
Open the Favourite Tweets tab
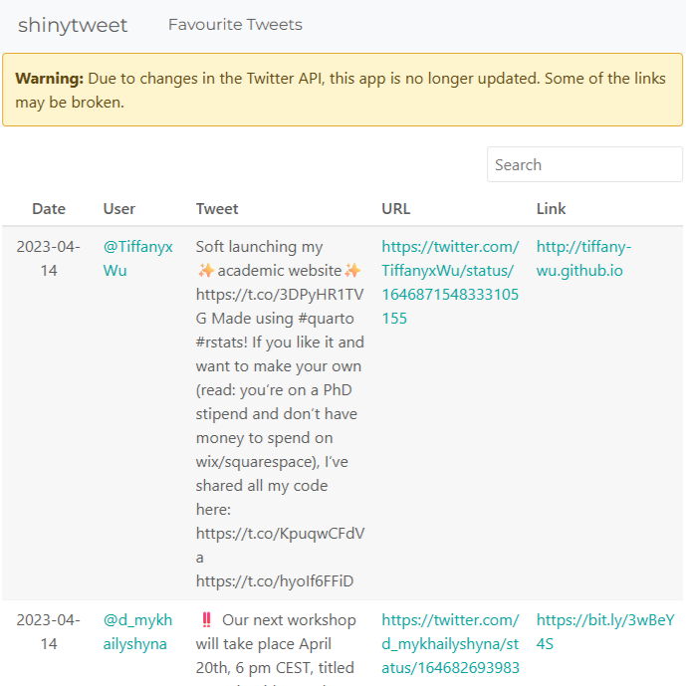coord(235,25)
